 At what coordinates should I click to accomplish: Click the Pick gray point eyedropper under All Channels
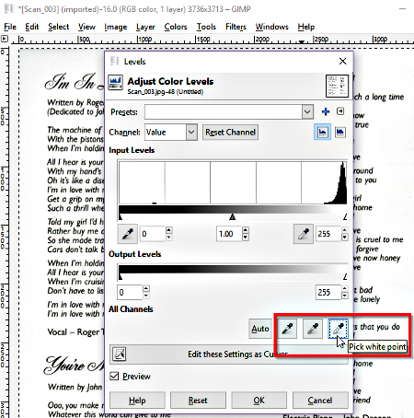313,329
